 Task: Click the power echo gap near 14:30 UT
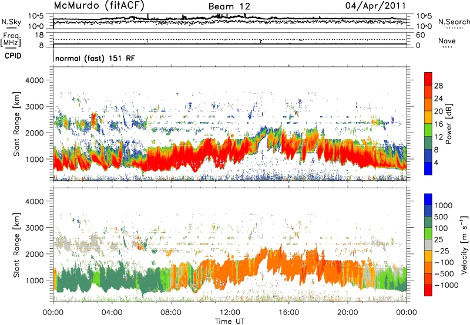point(261,148)
